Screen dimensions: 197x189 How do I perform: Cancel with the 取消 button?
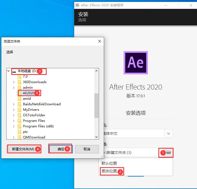pyautogui.click(x=87, y=149)
